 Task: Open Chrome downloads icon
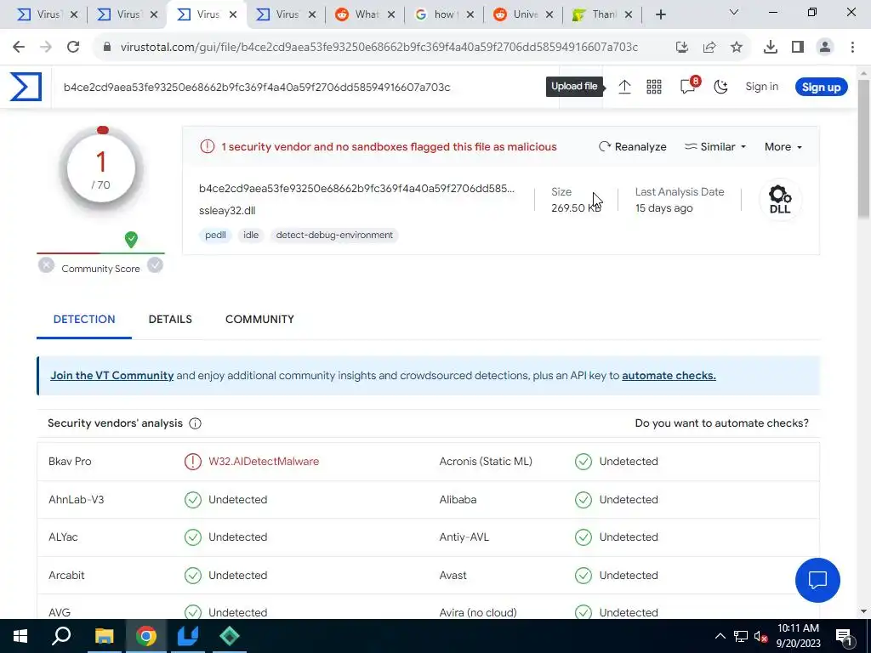point(771,48)
